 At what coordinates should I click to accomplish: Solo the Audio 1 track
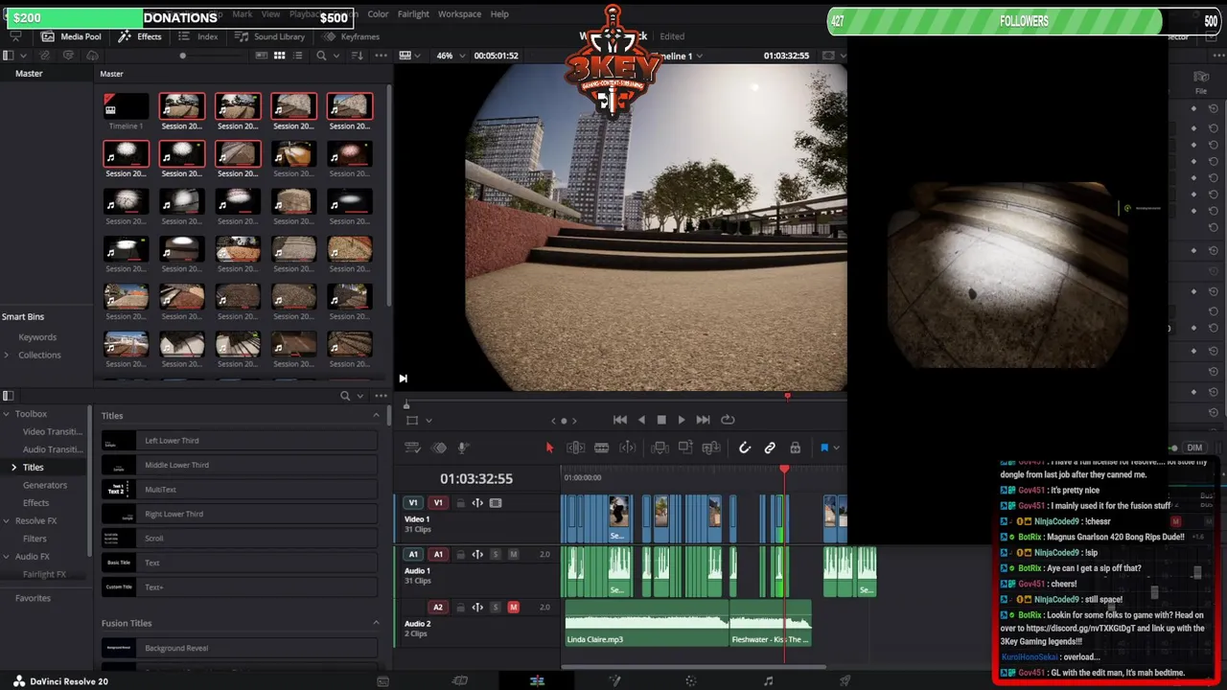(x=496, y=554)
